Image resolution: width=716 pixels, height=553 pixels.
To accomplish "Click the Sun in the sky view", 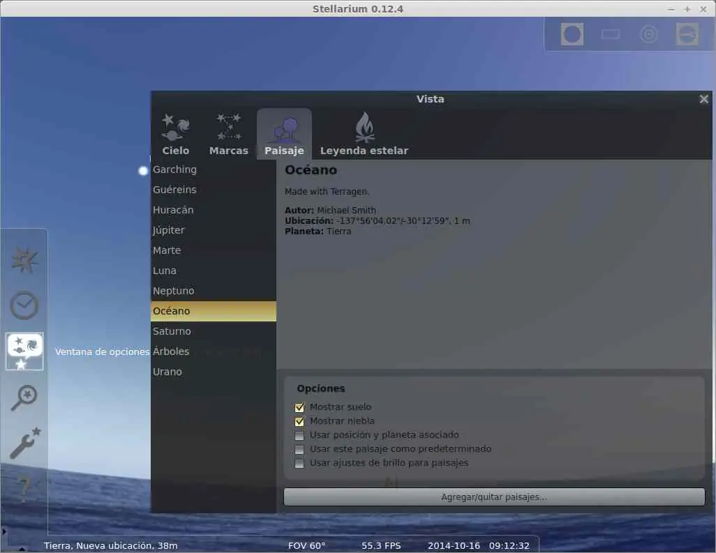I will [143, 171].
